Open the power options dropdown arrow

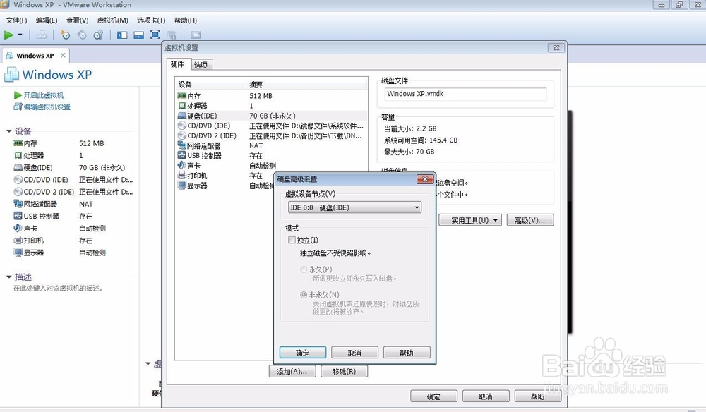tap(20, 35)
